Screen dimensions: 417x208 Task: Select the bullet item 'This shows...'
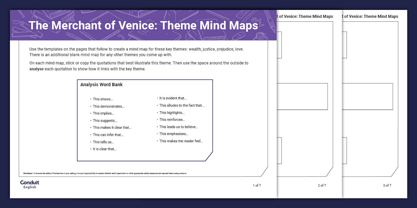103,99
